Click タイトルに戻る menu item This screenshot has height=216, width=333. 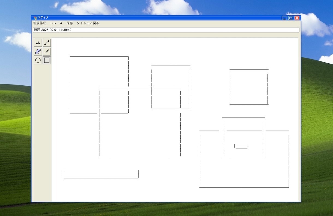click(x=88, y=23)
